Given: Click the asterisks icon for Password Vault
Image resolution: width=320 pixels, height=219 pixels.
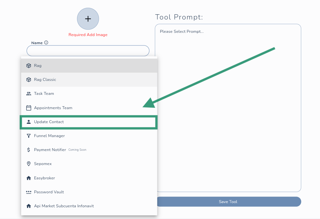Looking at the screenshot, I should tap(29, 192).
